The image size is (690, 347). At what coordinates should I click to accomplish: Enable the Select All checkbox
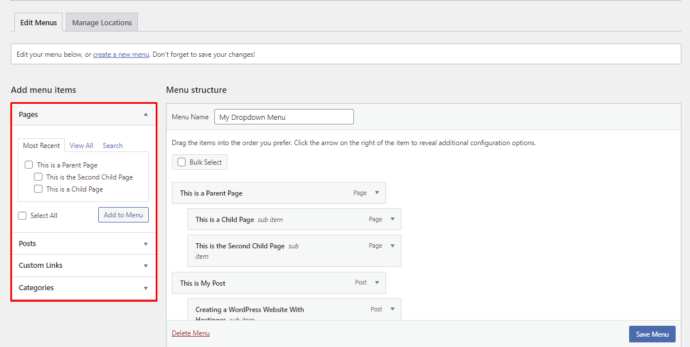[x=21, y=215]
